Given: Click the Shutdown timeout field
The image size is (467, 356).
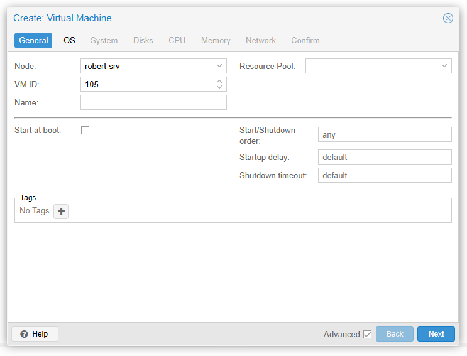Looking at the screenshot, I should [x=384, y=176].
